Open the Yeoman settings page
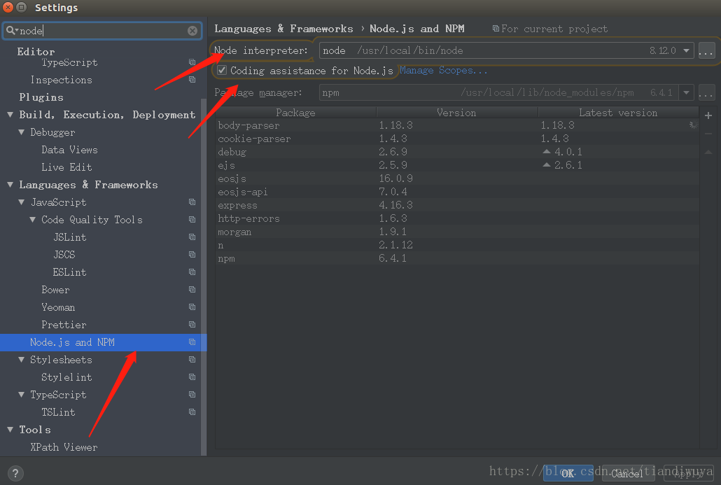 [58, 307]
